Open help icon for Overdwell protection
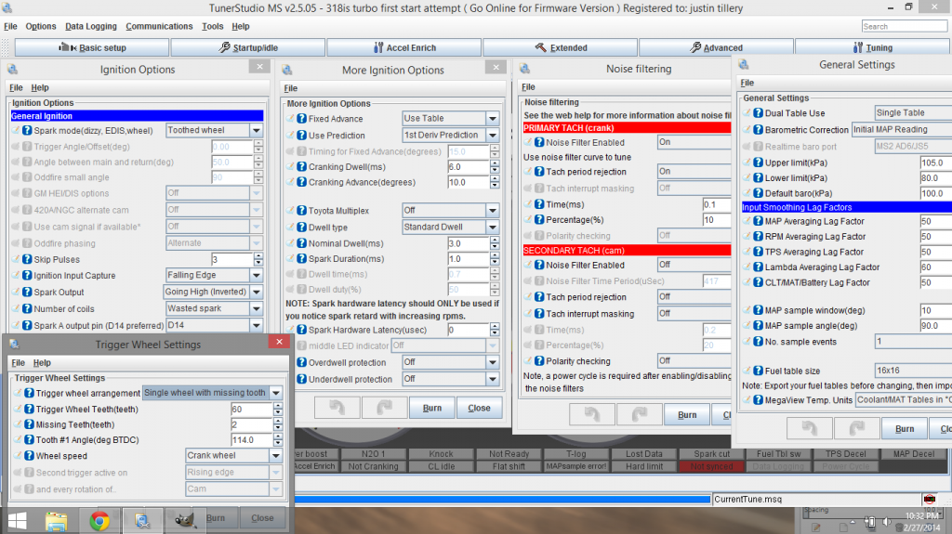This screenshot has height=534, width=952. pos(301,362)
